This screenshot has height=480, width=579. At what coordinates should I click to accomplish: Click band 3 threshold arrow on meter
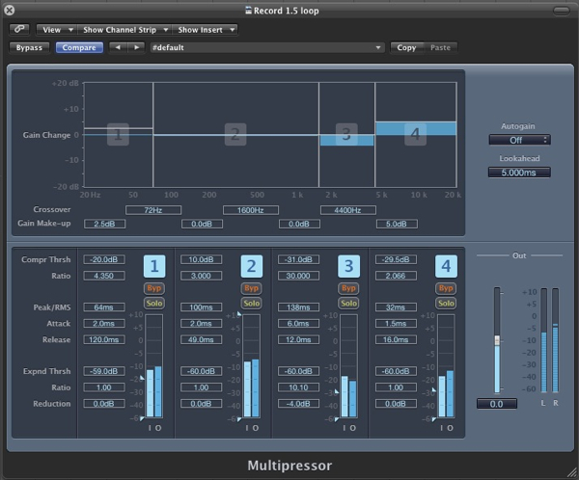point(337,391)
